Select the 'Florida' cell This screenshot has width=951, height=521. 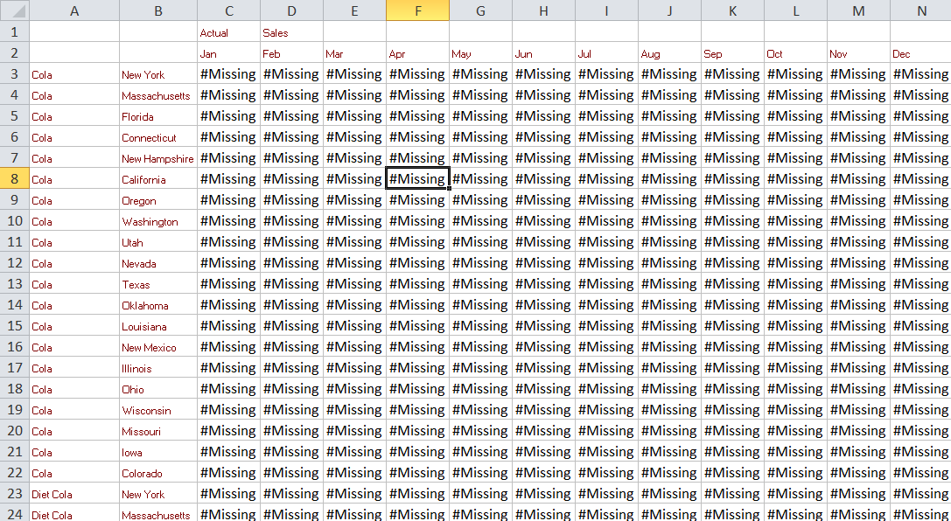coord(158,115)
